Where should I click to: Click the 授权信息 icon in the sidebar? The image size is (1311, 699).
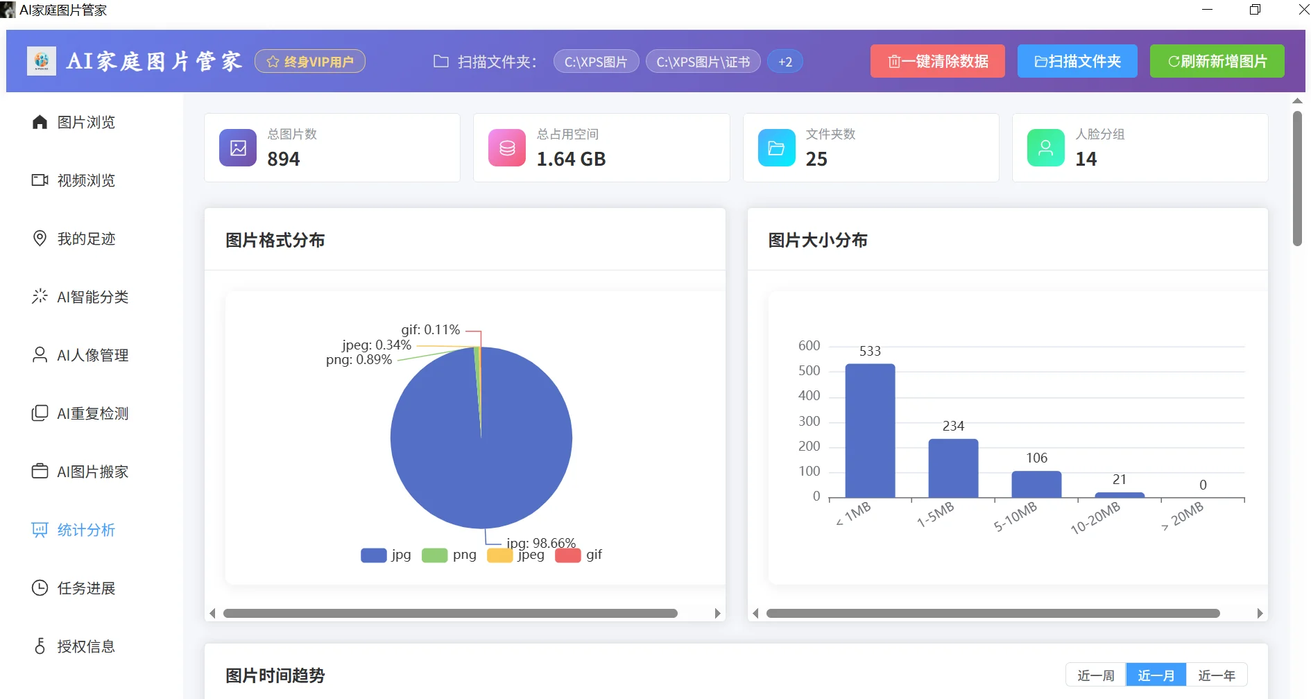(x=40, y=646)
